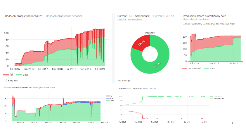The image size is (246, 138).
Task: Click 'Jul 2018' axis label on HSTS chart
Action: 71,69
